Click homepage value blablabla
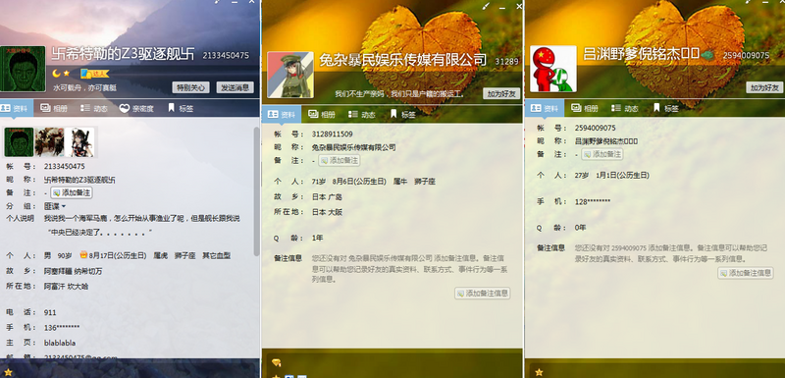785x378 pixels. pyautogui.click(x=60, y=343)
